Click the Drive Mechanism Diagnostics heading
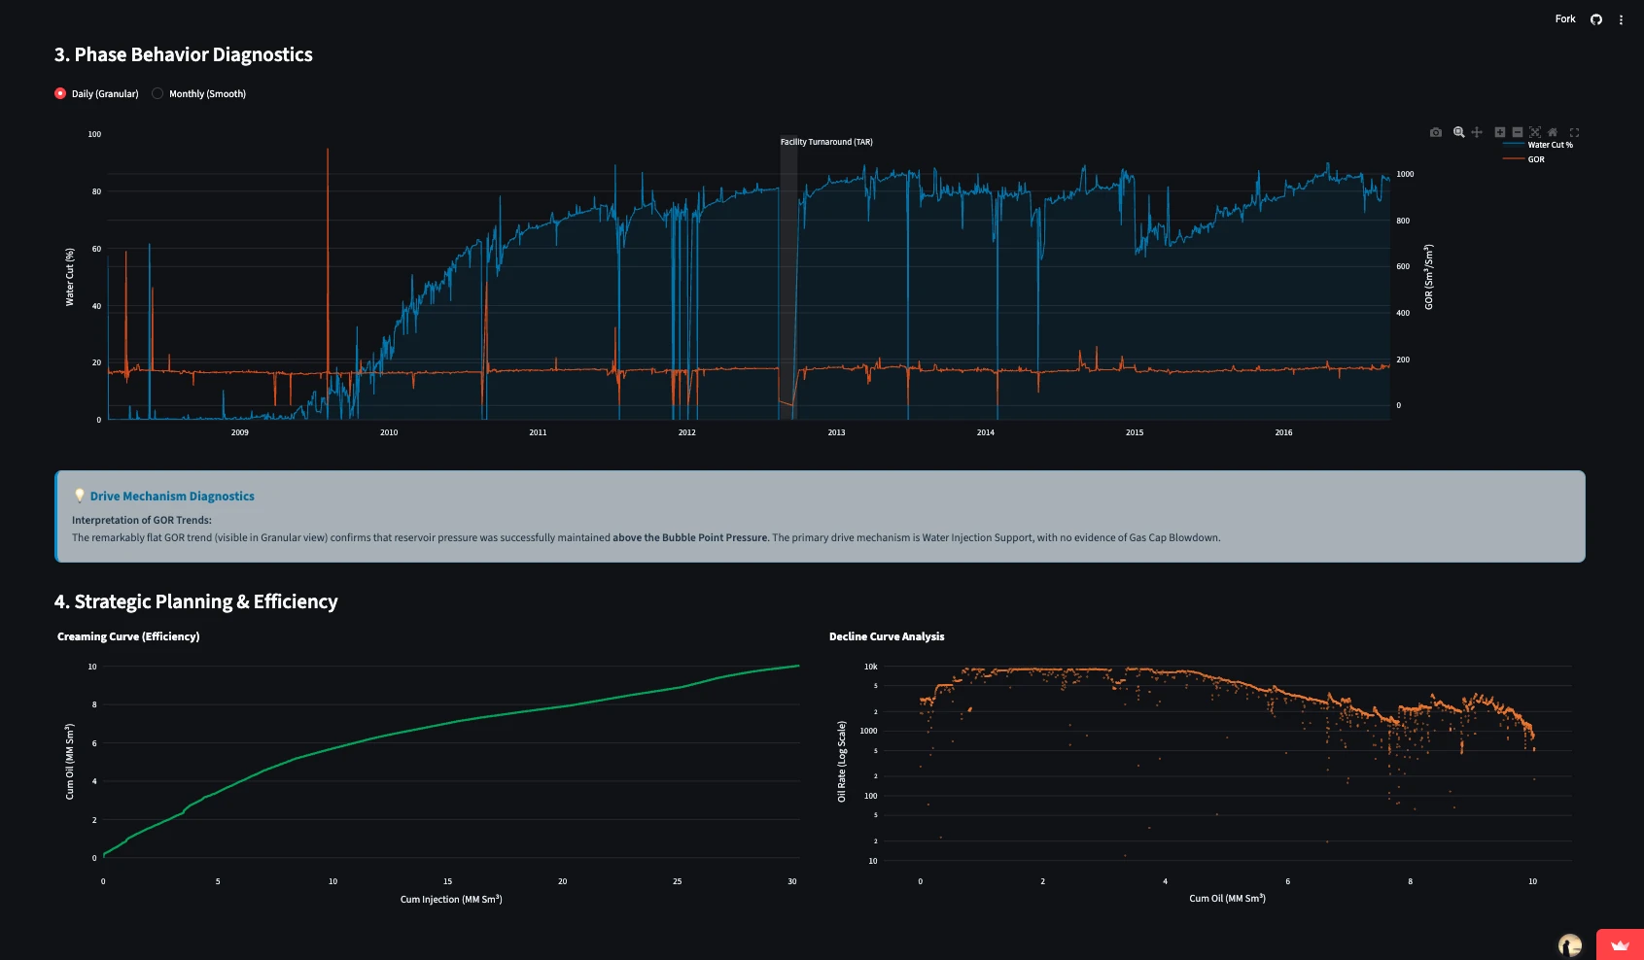The width and height of the screenshot is (1644, 960). [x=172, y=497]
